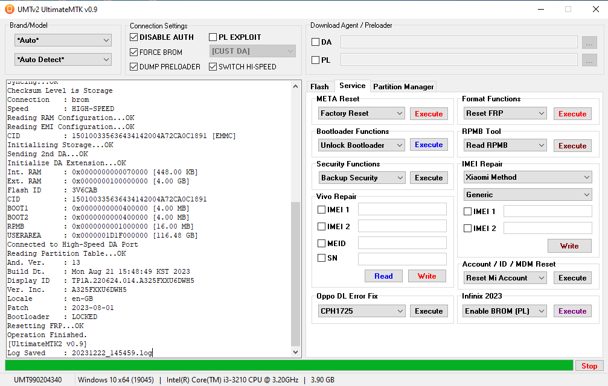Switch to Partition Manager tab
Screen dimensions: 608x386
tap(403, 87)
